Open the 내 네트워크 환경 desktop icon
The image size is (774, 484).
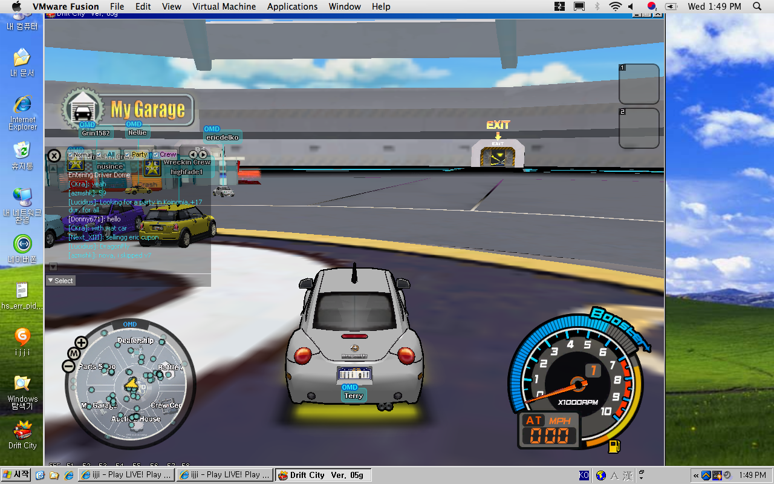tap(22, 205)
